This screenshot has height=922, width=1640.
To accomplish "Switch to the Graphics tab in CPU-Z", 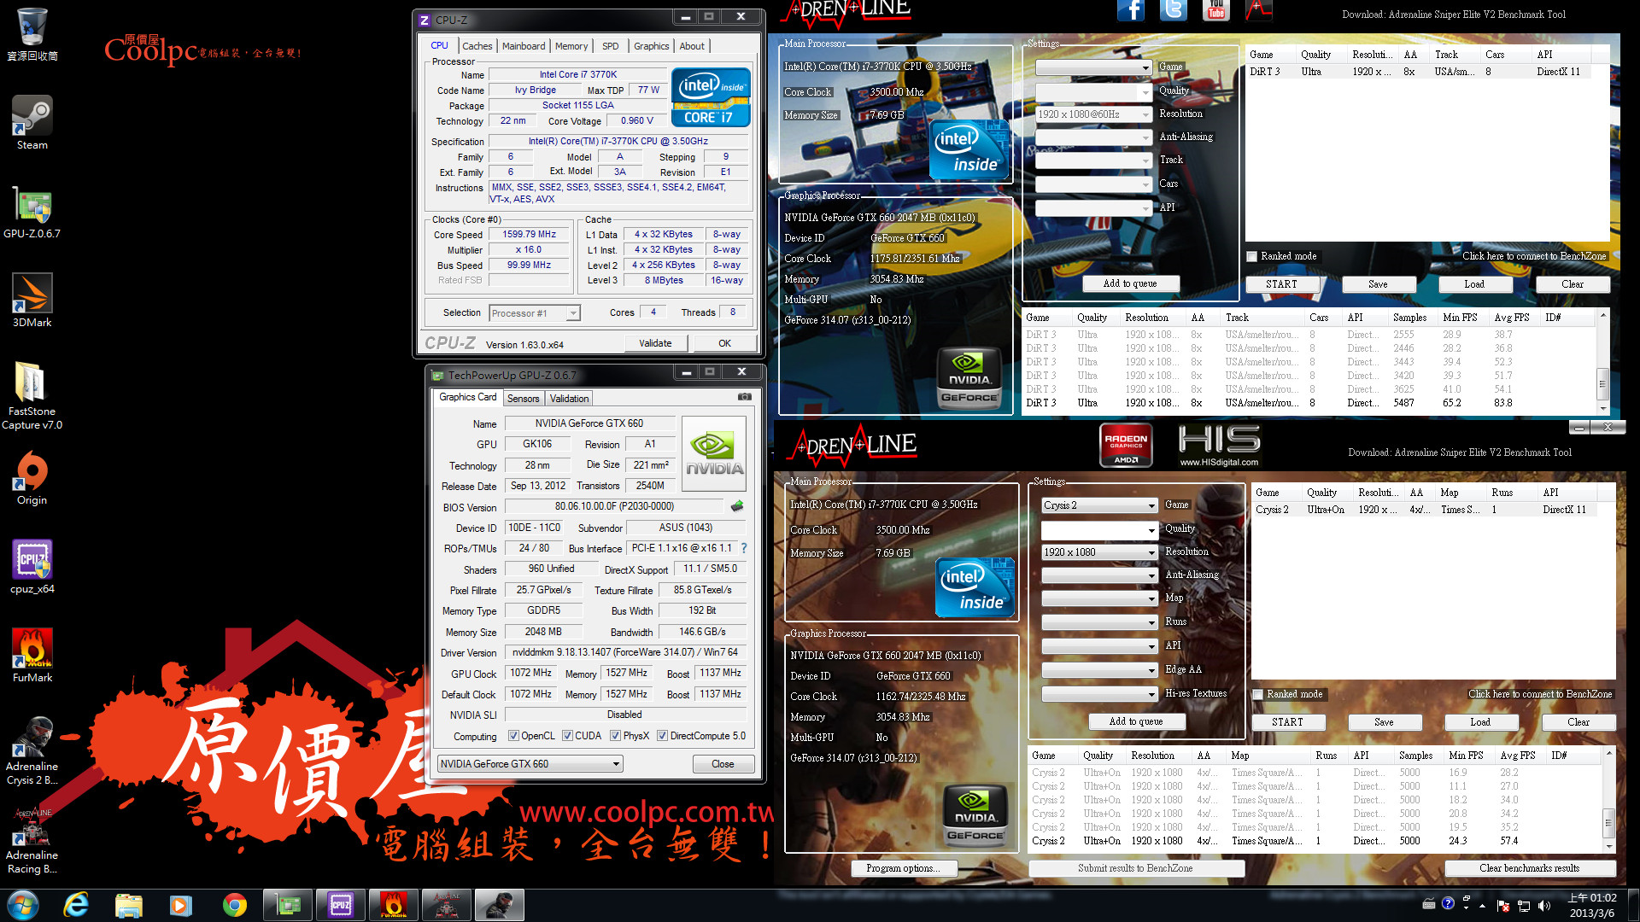I will coord(651,46).
